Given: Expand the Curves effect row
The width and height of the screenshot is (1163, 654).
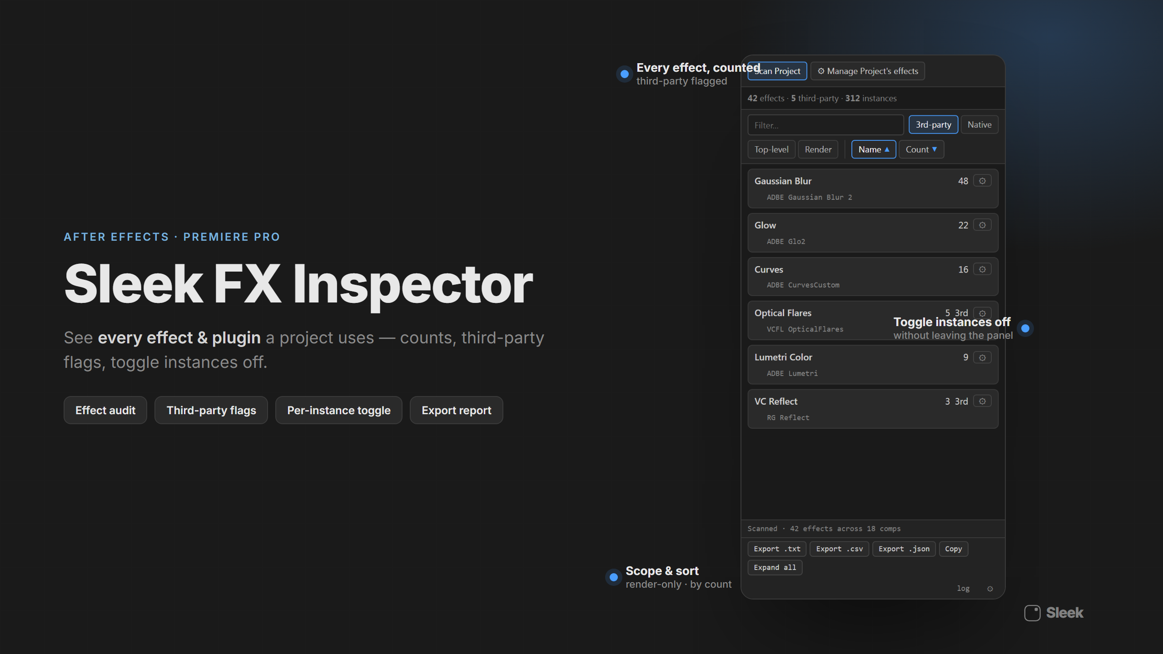Looking at the screenshot, I should [x=873, y=277].
